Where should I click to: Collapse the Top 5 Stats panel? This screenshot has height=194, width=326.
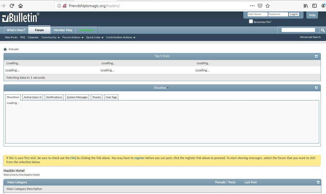[316, 56]
